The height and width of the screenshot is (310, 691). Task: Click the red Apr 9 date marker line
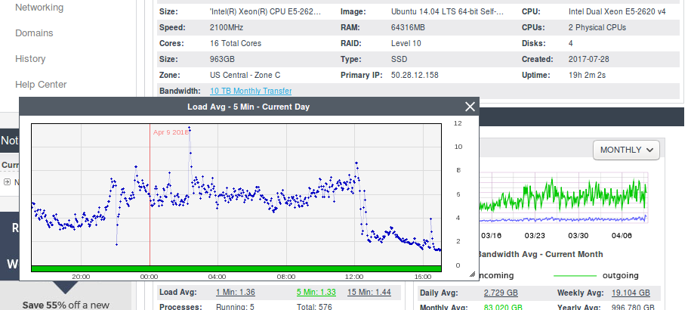click(x=150, y=197)
